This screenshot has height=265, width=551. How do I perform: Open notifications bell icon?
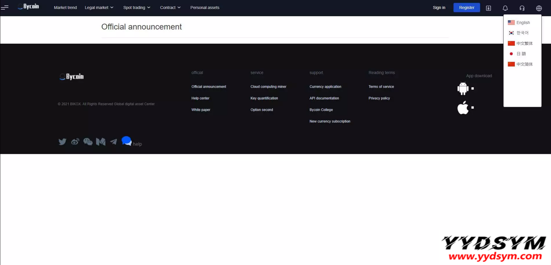[505, 8]
